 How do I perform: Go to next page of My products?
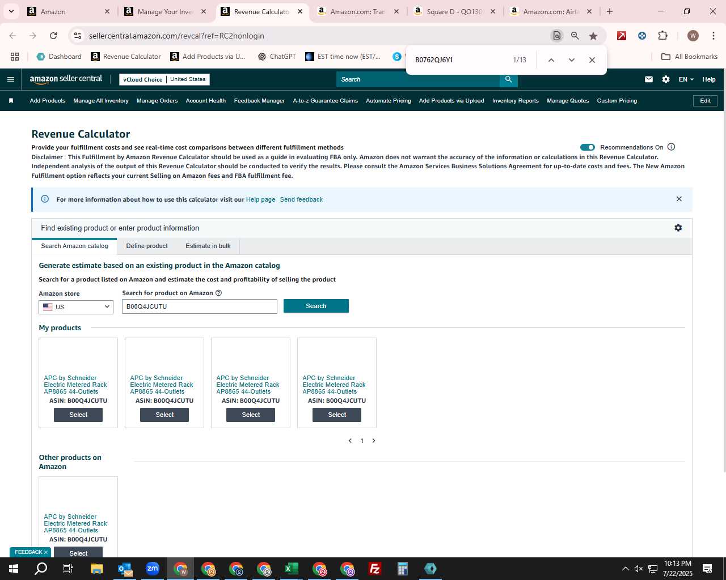(374, 441)
